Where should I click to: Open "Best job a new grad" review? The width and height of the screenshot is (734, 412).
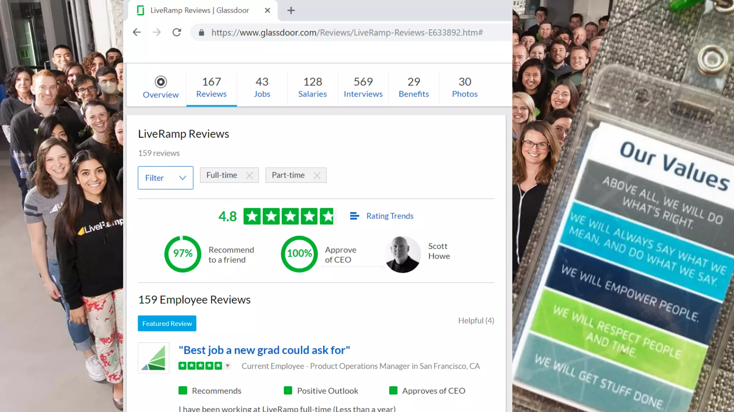[x=264, y=350]
